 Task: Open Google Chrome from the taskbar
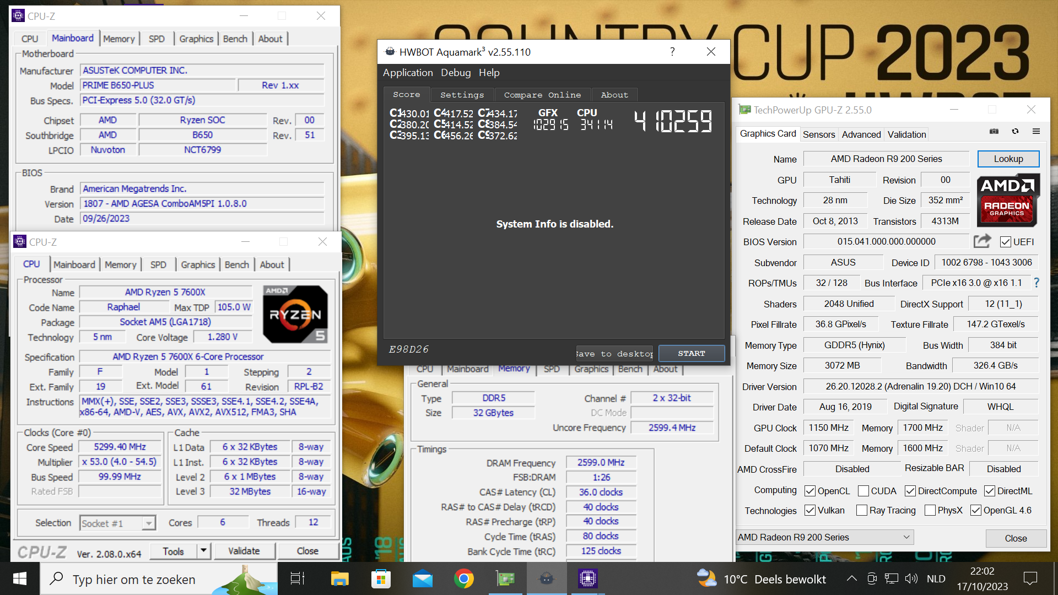(464, 578)
